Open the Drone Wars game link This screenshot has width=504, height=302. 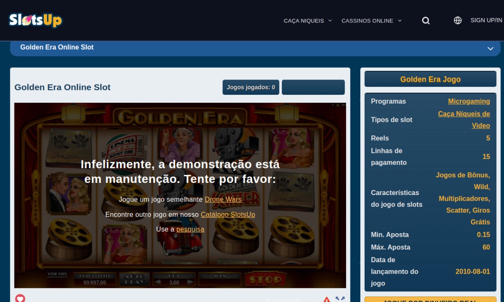(x=223, y=199)
